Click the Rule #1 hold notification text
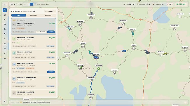The width and height of the screenshot is (190, 106). [x=36, y=102]
